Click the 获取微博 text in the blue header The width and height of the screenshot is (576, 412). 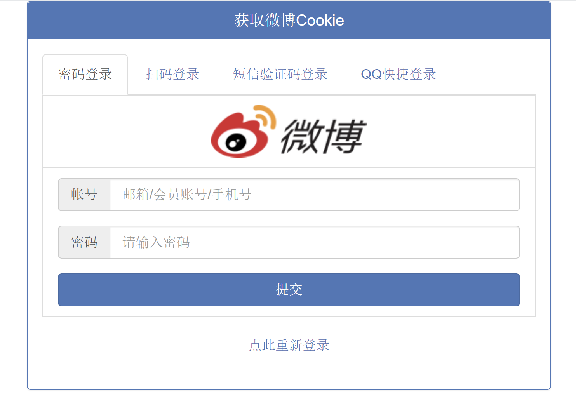[265, 20]
